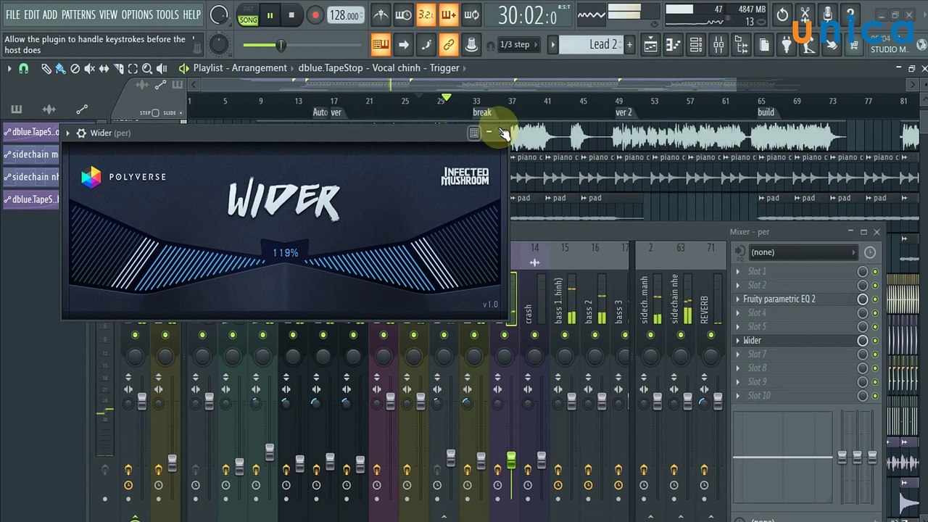Screen dimensions: 928x522
Task: Select the playlist zoom tool
Action: pos(147,68)
